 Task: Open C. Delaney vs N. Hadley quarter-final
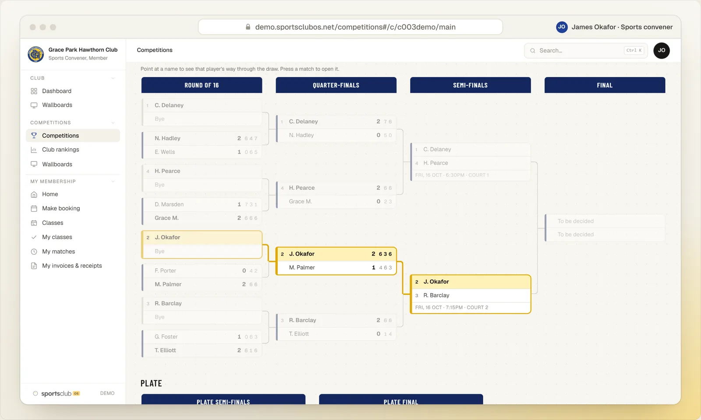tap(336, 129)
